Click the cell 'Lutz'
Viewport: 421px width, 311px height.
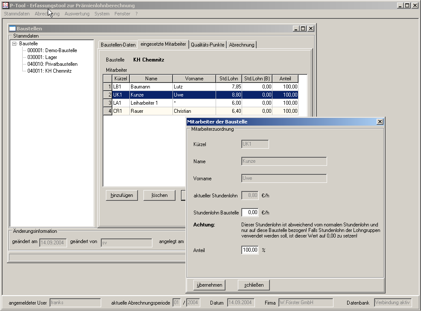[194, 87]
